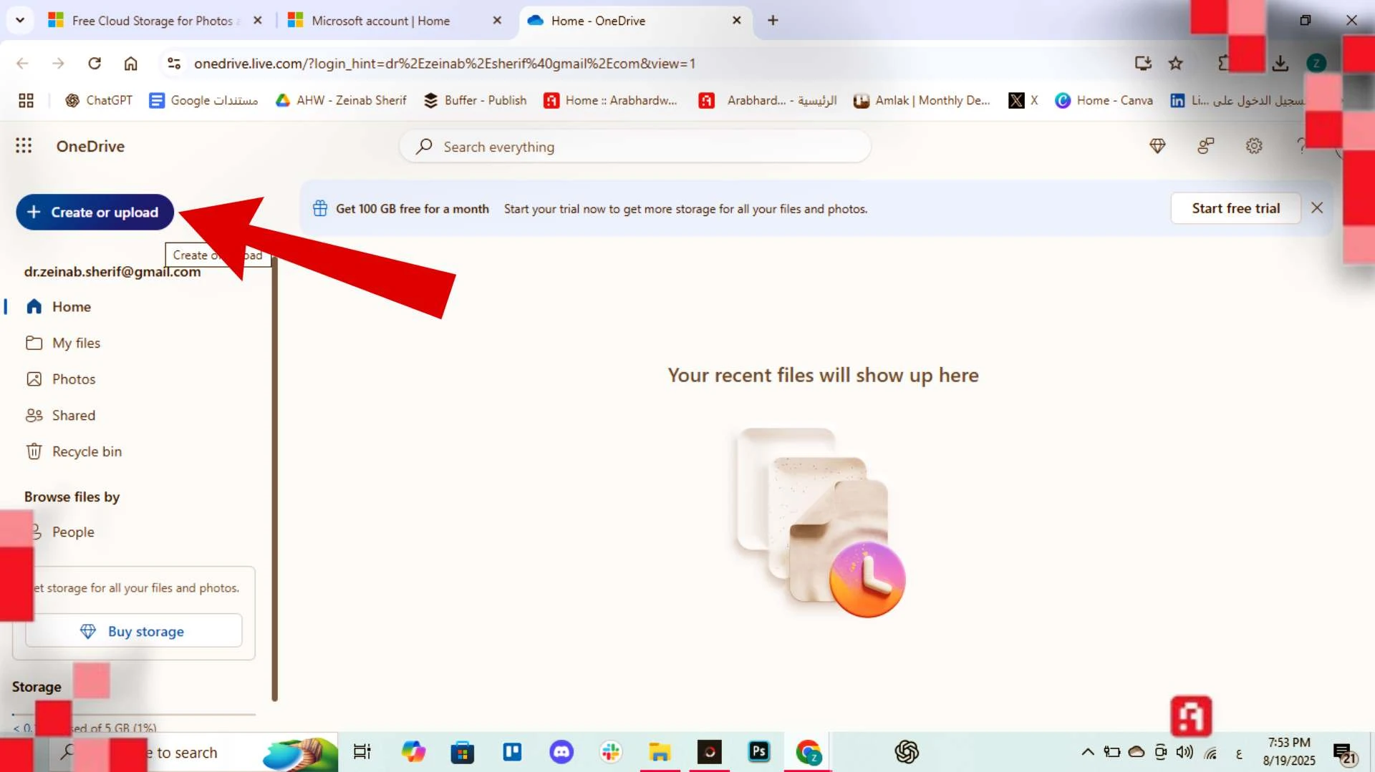Viewport: 1375px width, 772px height.
Task: Open Home :: Arabhardw... bookmark
Action: point(610,101)
